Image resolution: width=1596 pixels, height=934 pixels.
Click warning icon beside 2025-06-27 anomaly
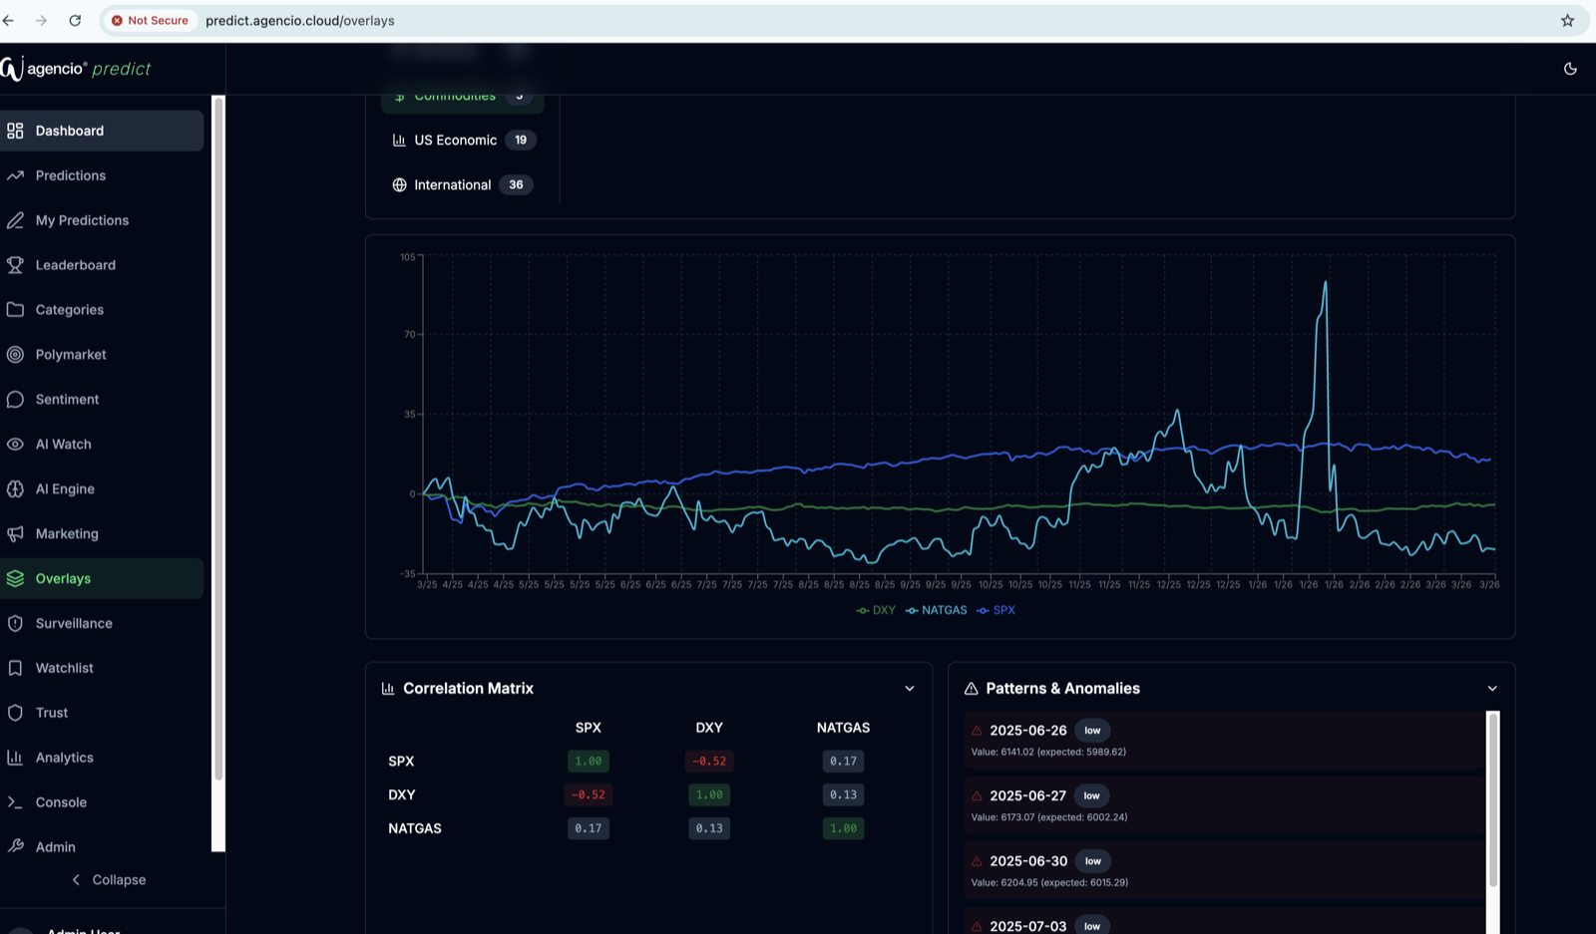coord(977,796)
